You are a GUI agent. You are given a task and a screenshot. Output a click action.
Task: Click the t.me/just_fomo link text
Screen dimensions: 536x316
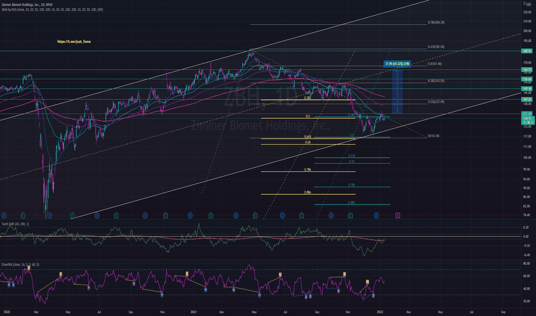point(74,42)
